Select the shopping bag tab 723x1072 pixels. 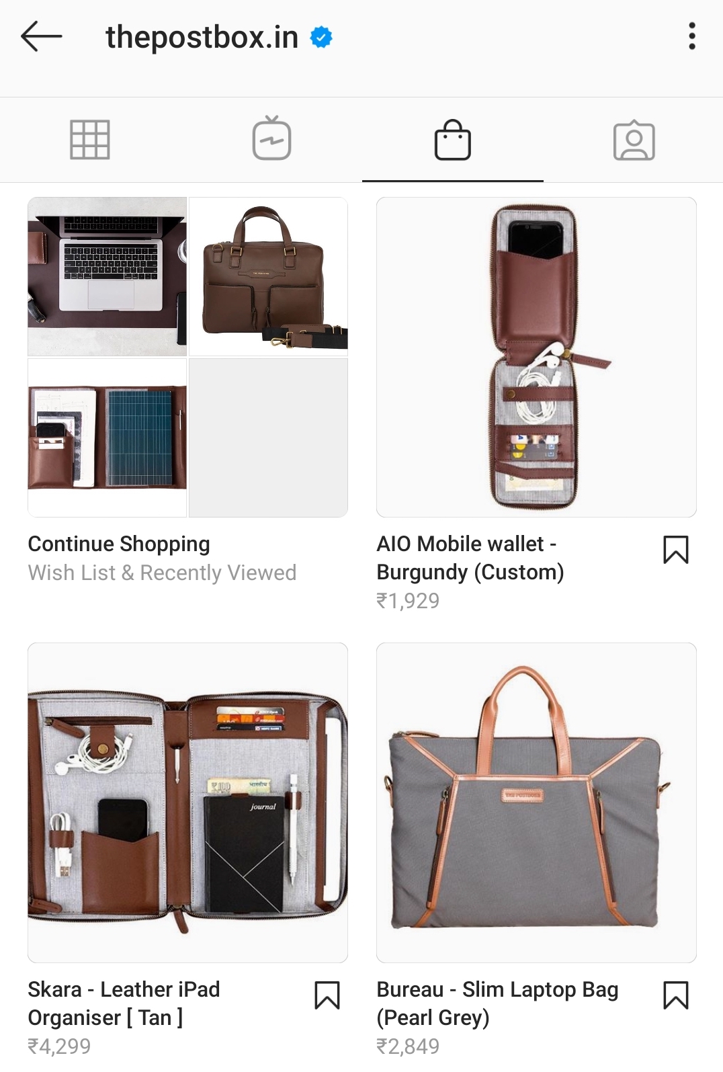(x=453, y=140)
